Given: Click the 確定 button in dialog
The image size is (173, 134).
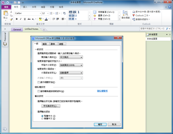Looking at the screenshot, I should tap(100, 125).
